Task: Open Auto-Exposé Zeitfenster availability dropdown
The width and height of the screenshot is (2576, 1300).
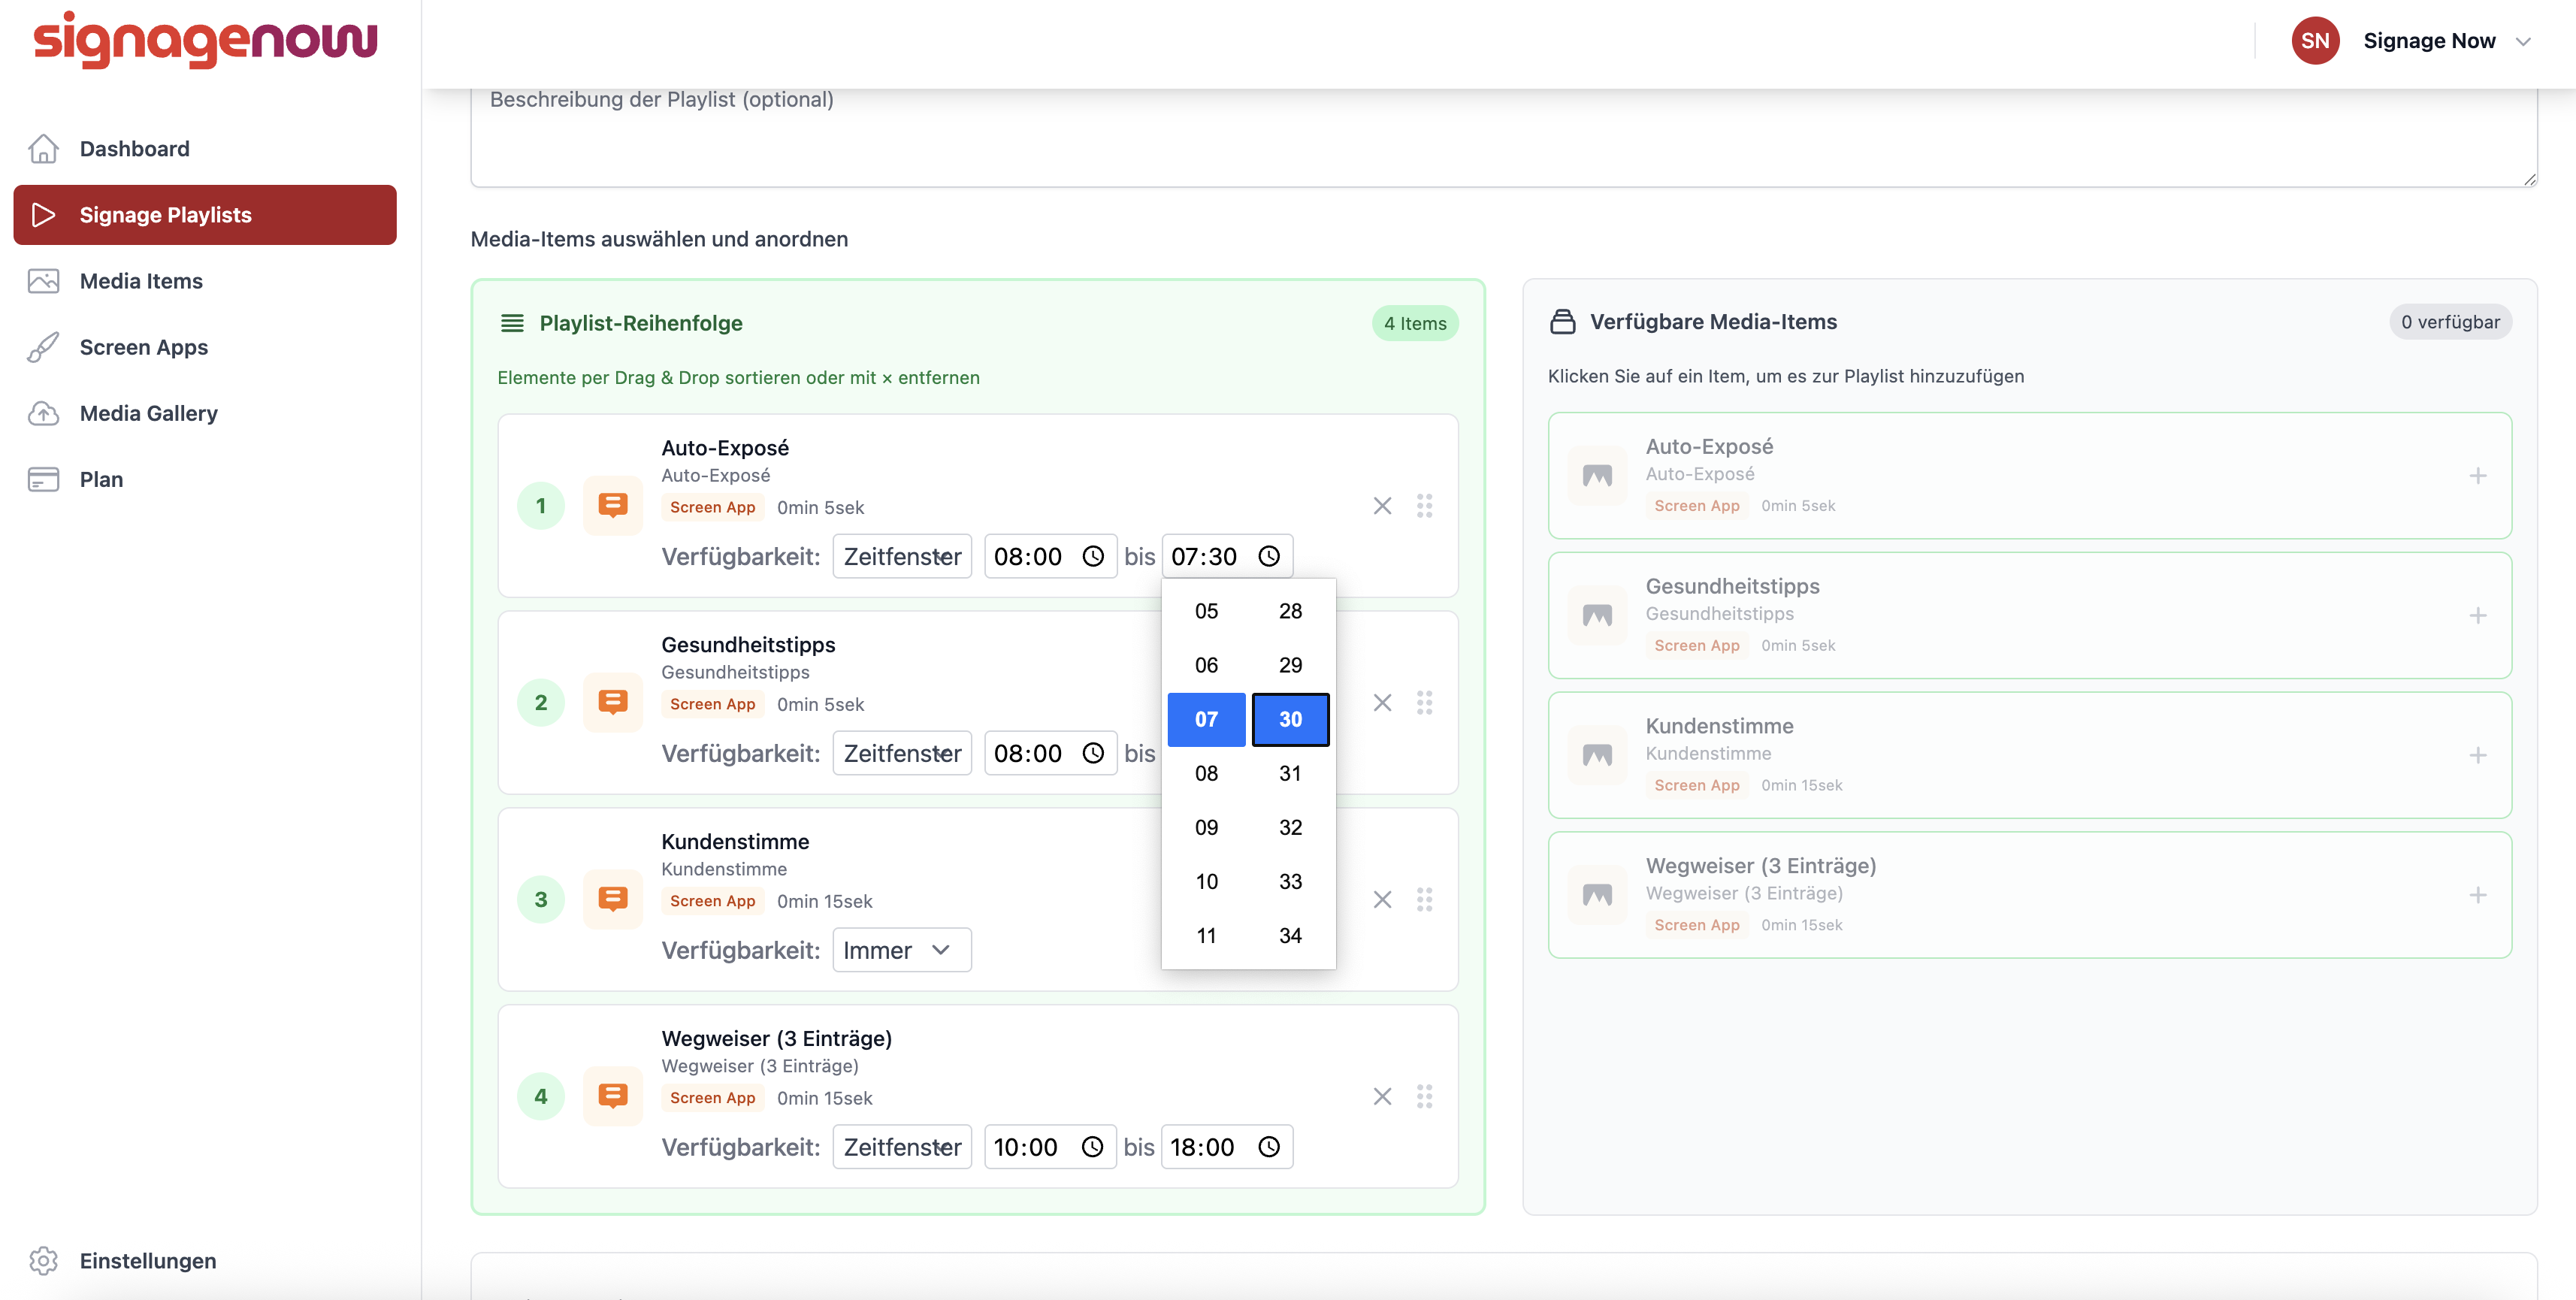Action: point(901,556)
